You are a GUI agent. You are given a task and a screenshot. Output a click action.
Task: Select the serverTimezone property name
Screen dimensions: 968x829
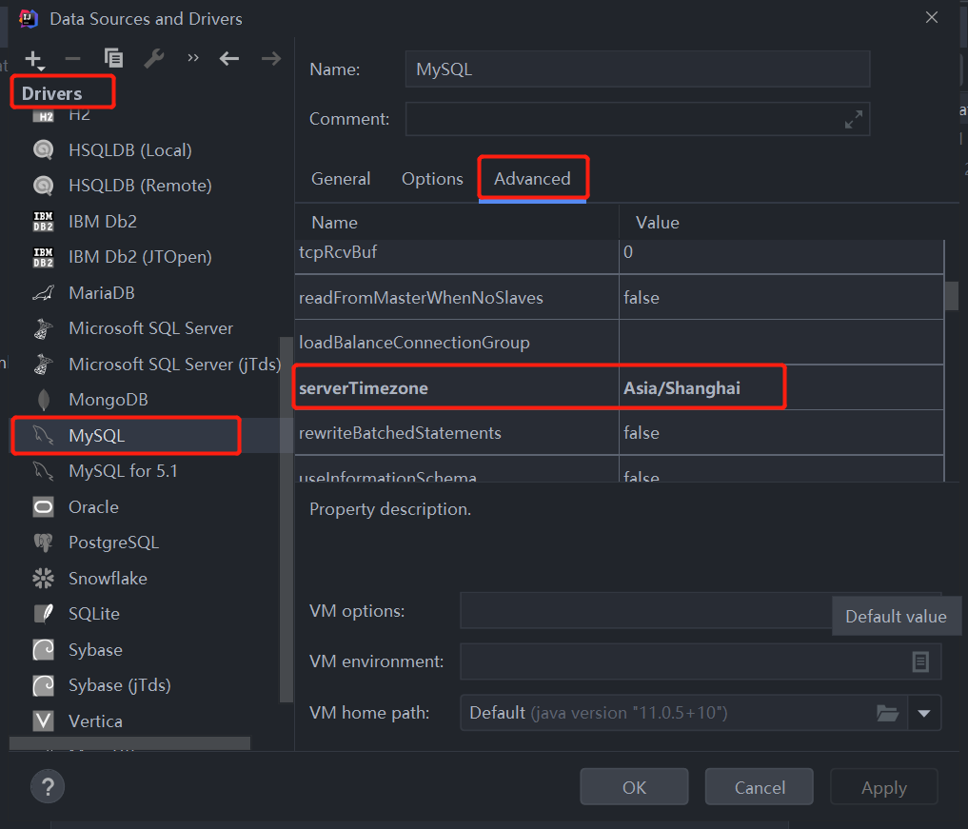[457, 388]
